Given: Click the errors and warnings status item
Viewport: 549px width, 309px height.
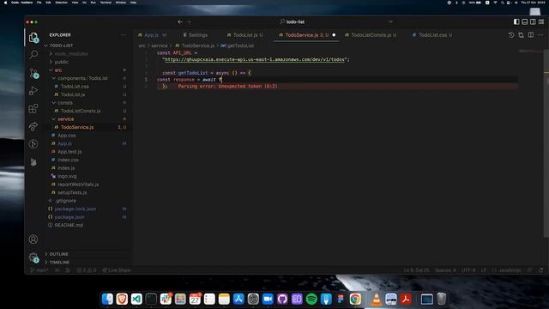Looking at the screenshot, I should (x=87, y=270).
